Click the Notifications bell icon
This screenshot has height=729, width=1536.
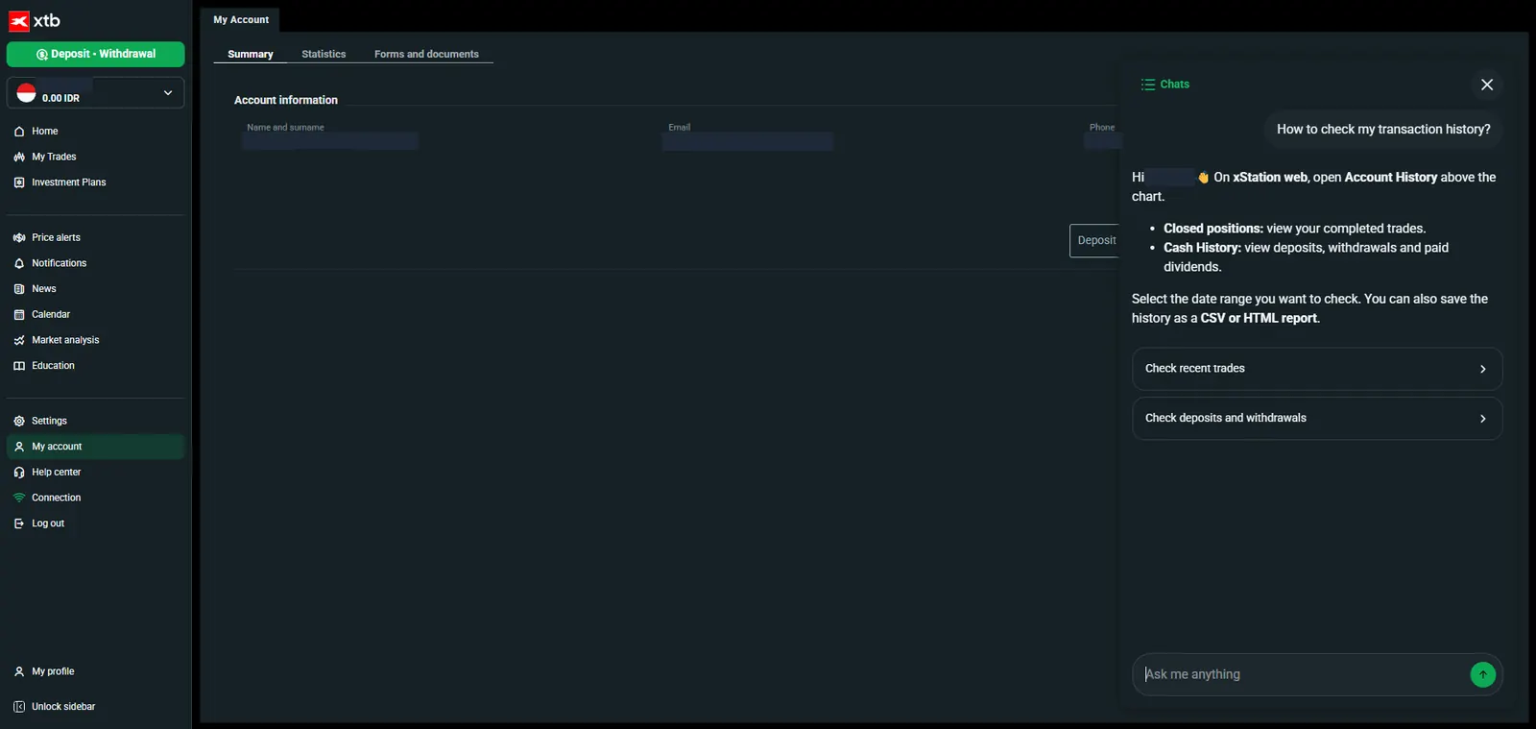[19, 263]
